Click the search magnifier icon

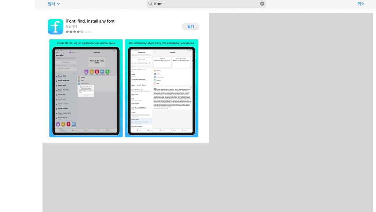150,3
